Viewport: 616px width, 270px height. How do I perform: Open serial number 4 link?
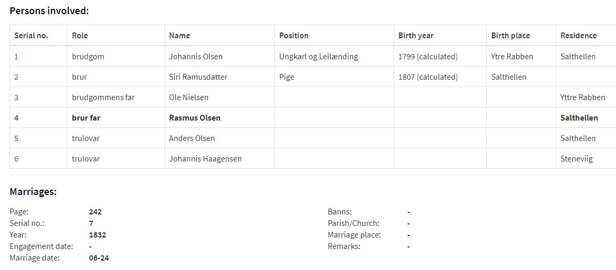[x=16, y=118]
